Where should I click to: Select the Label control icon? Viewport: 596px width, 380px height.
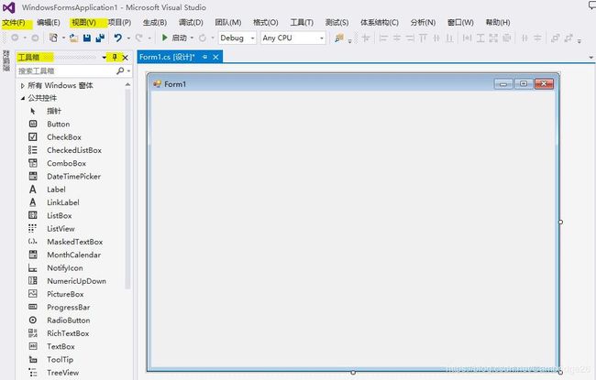(x=33, y=189)
